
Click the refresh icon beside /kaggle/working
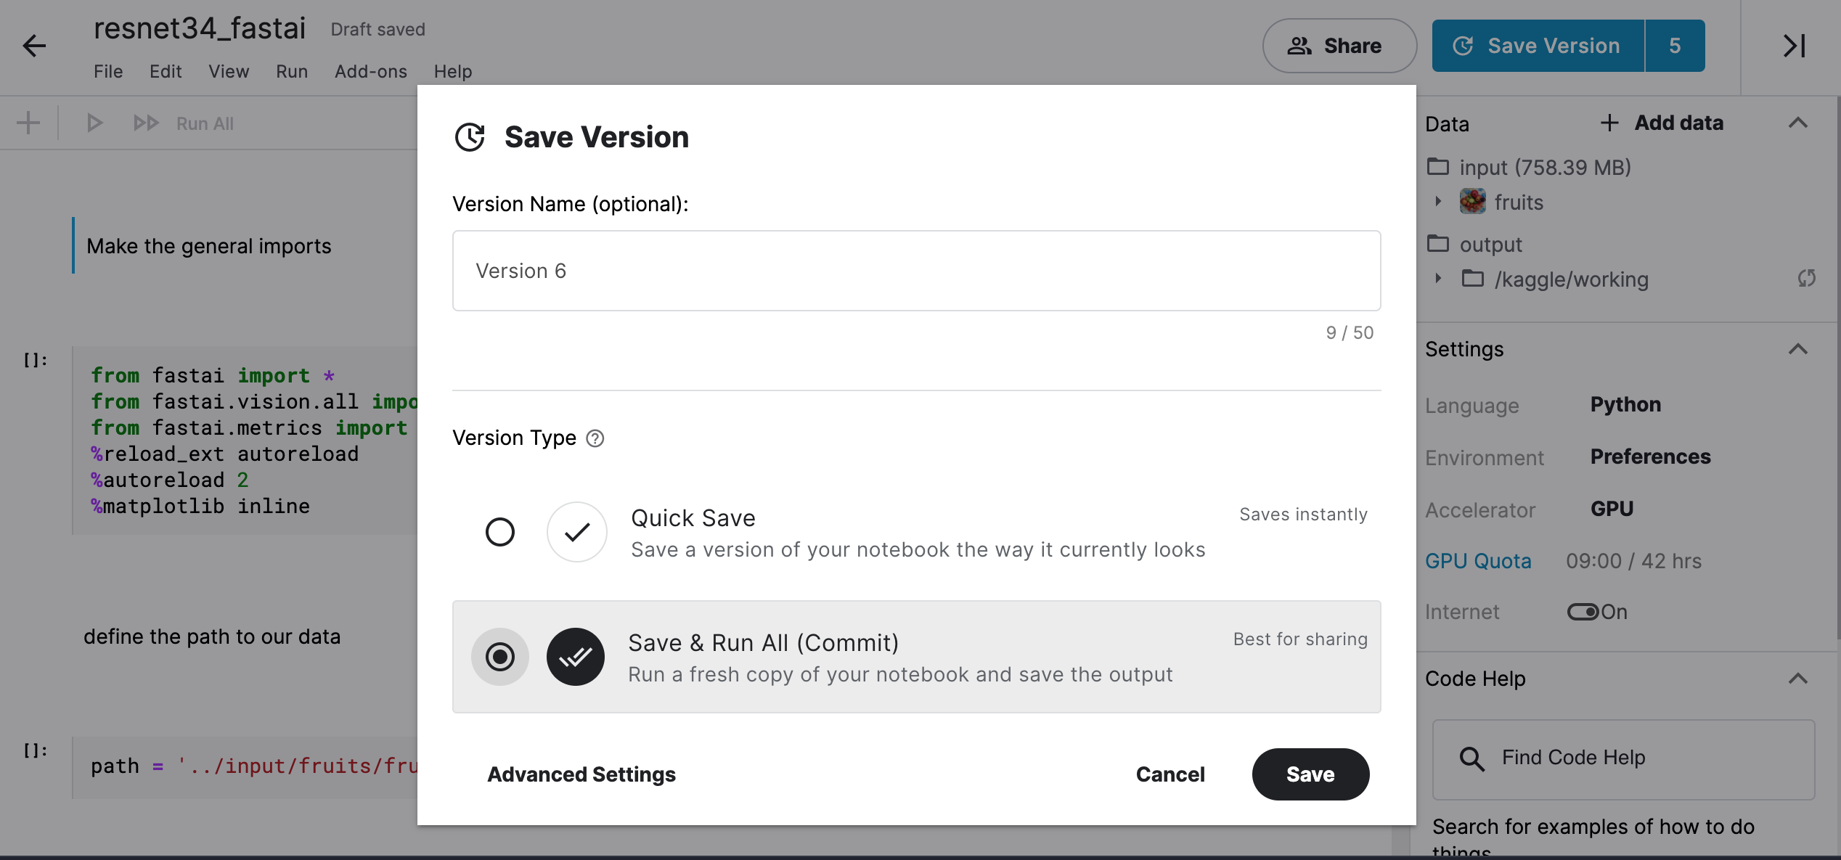pyautogui.click(x=1807, y=279)
